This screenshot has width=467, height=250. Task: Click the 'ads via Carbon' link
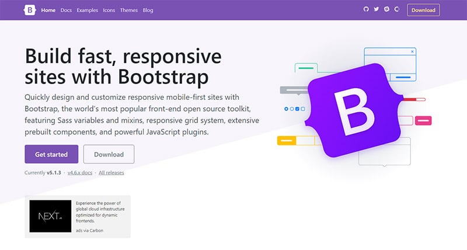[89, 230]
